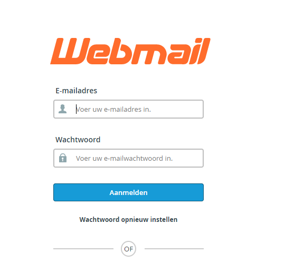
Task: Click empty right end of password field
Action: coord(191,158)
